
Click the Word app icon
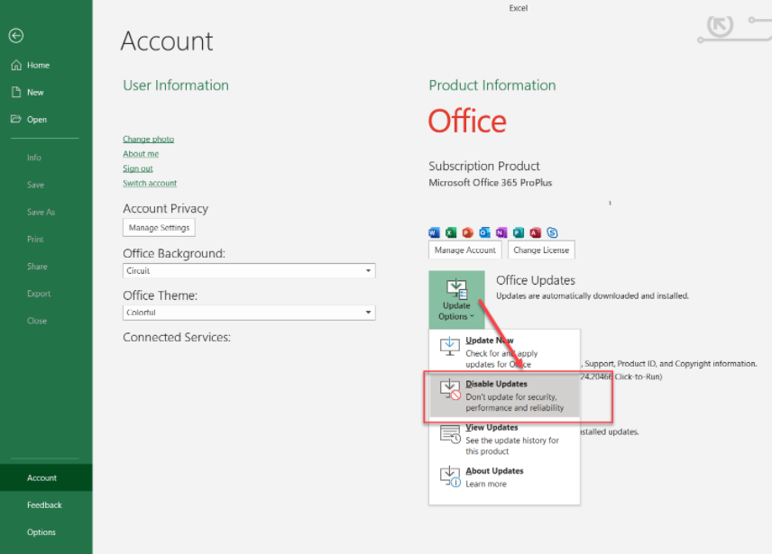[x=434, y=232]
